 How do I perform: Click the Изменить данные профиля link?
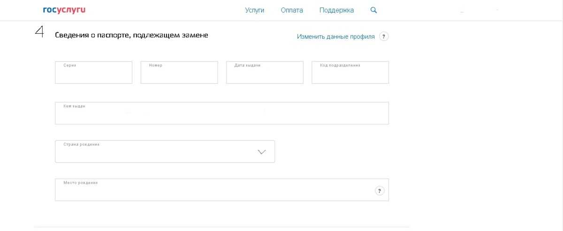[x=335, y=36]
